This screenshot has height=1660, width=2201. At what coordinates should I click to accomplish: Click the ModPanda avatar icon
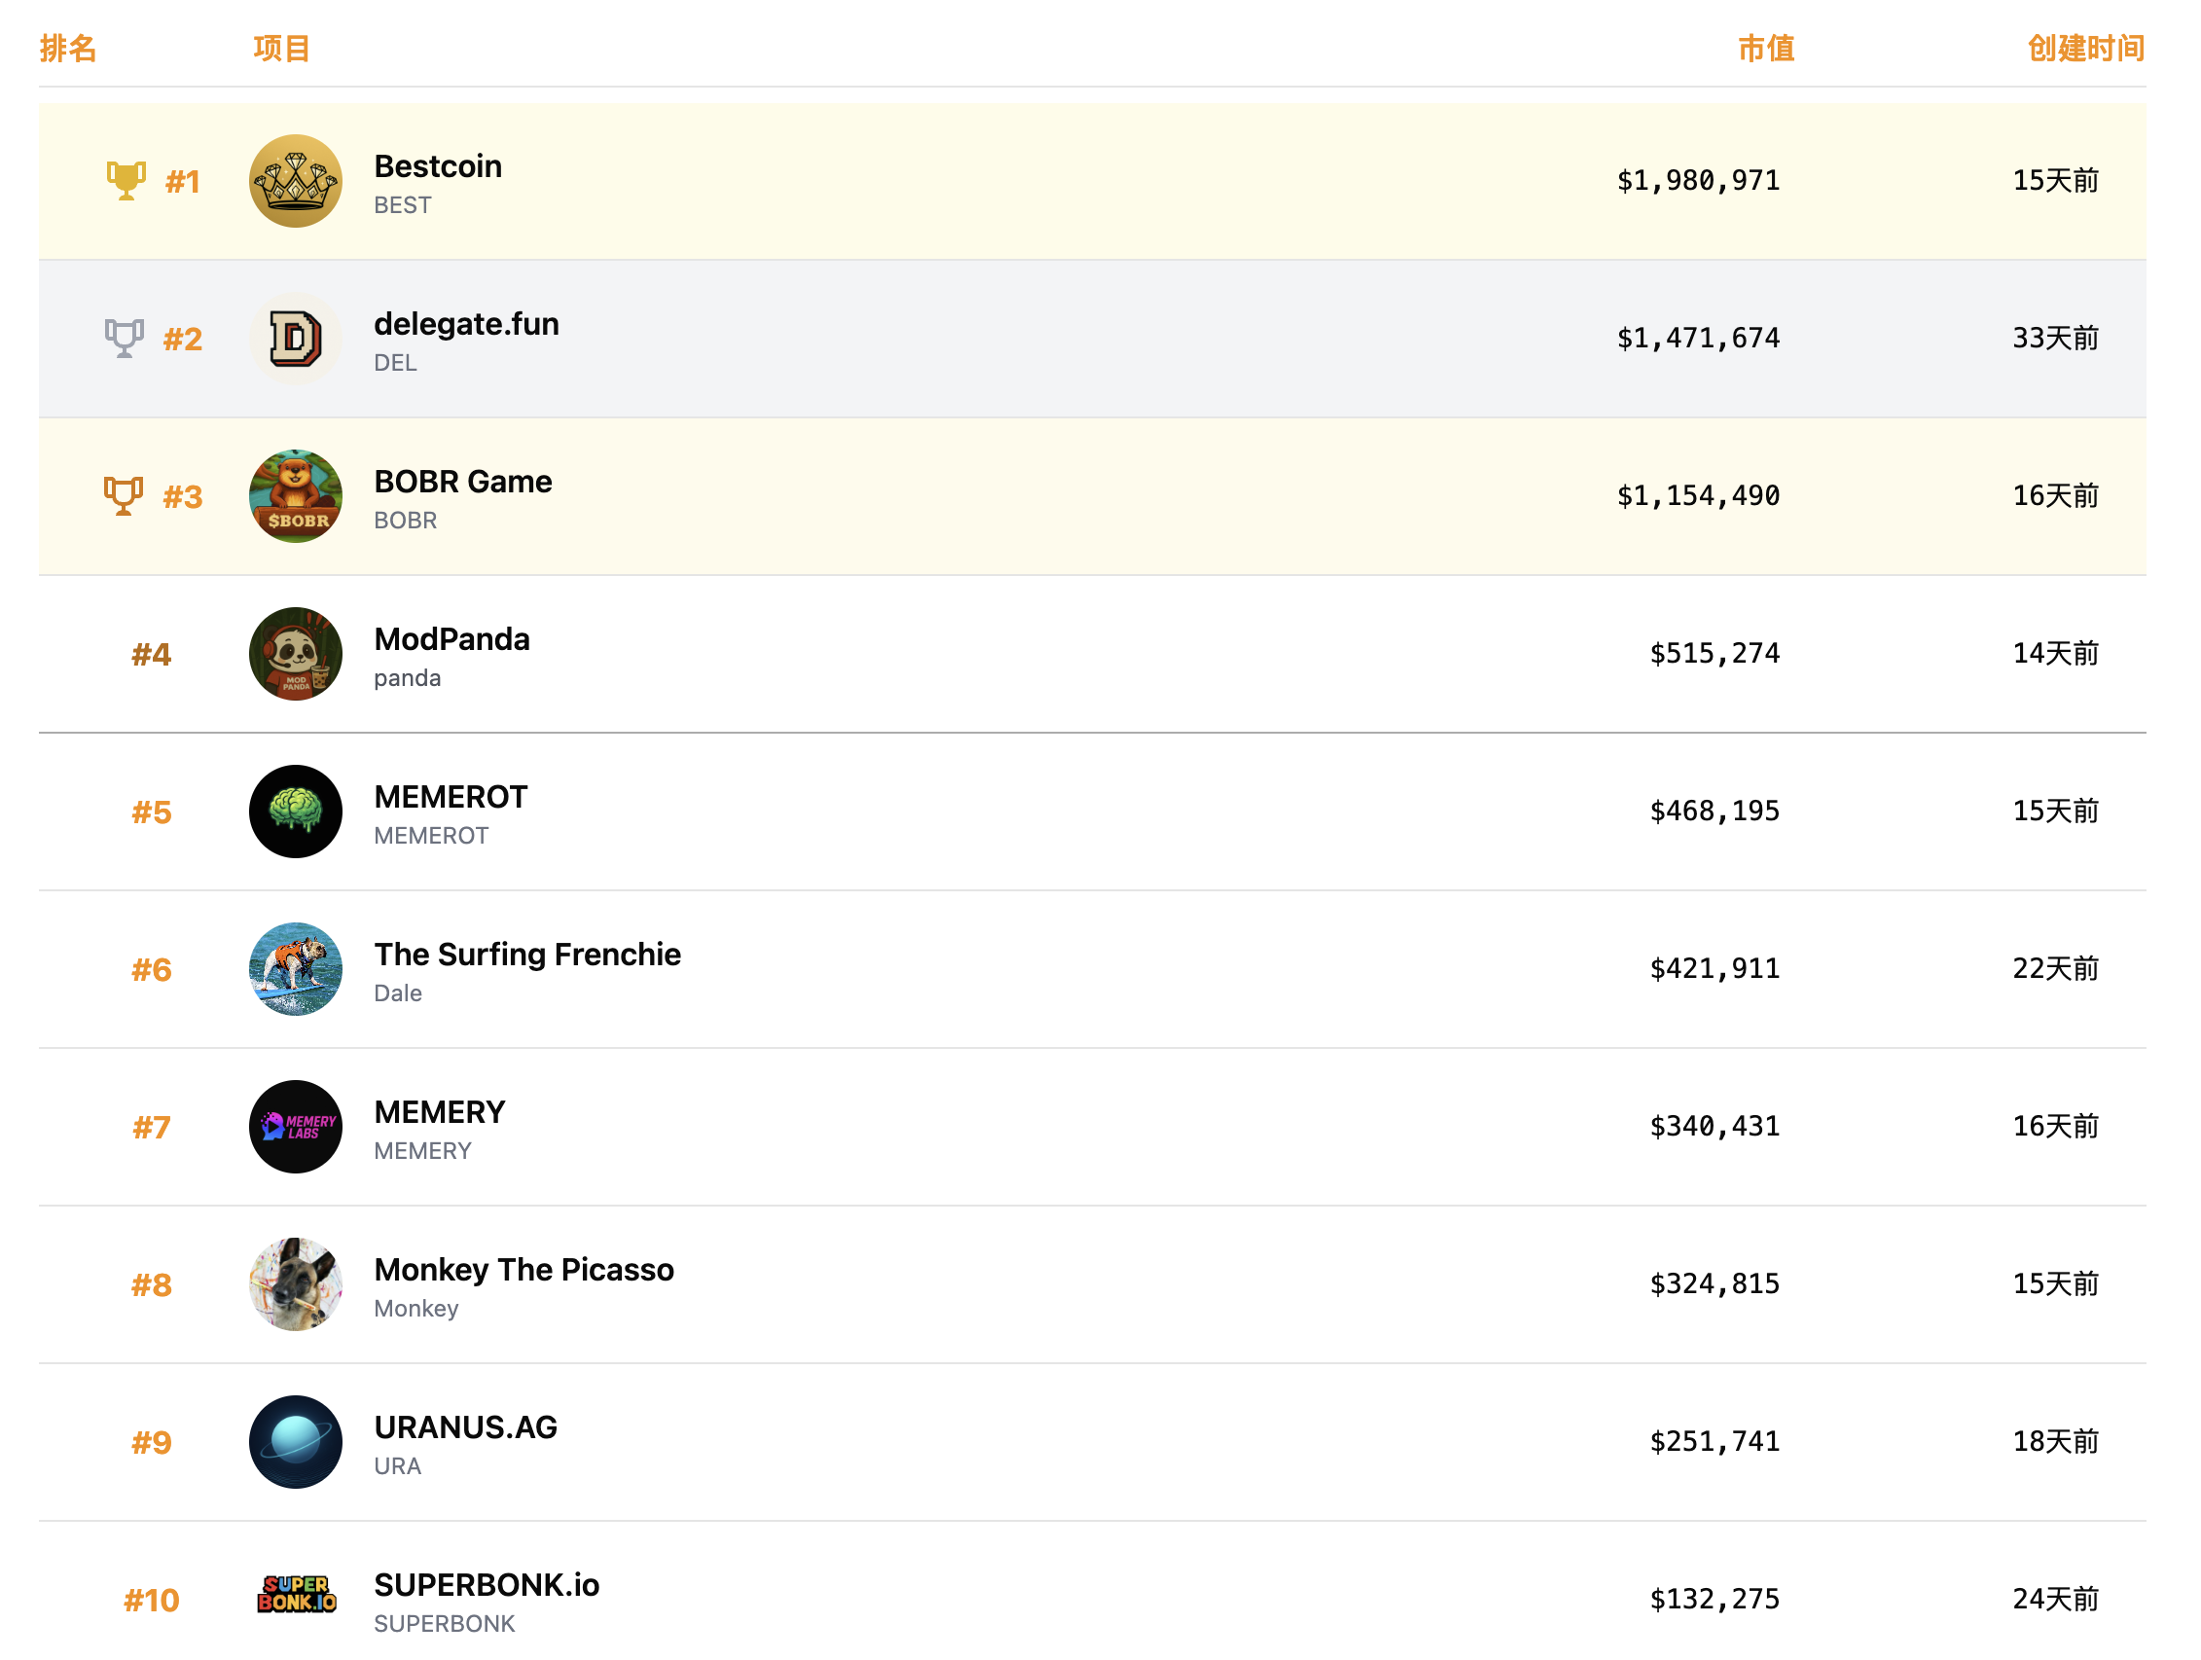point(296,654)
